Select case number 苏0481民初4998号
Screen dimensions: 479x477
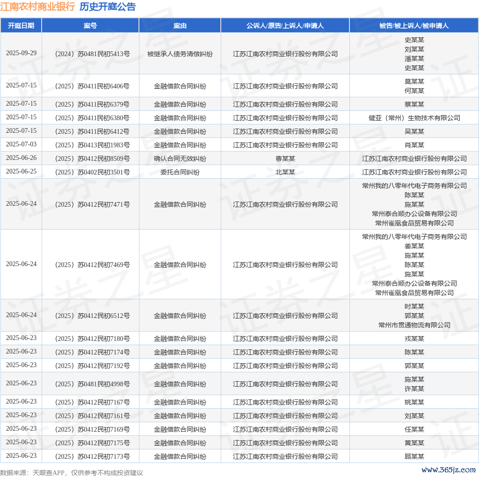pyautogui.click(x=92, y=384)
